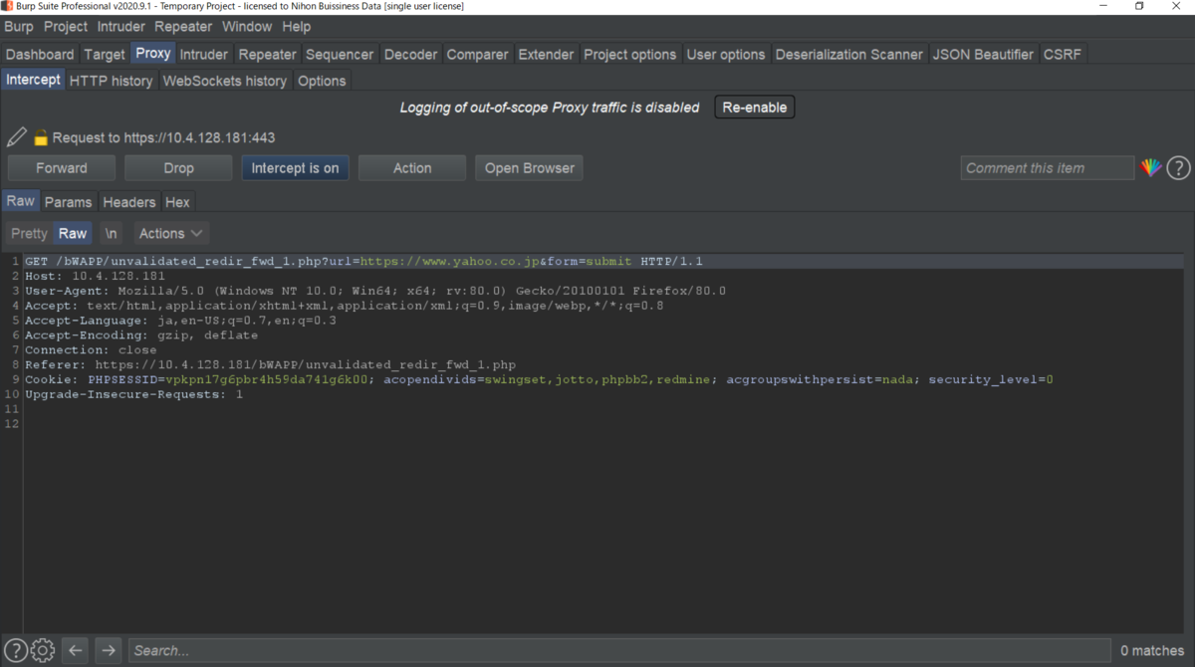Open the Project options tab
Viewport: 1195px width, 667px height.
coord(630,55)
